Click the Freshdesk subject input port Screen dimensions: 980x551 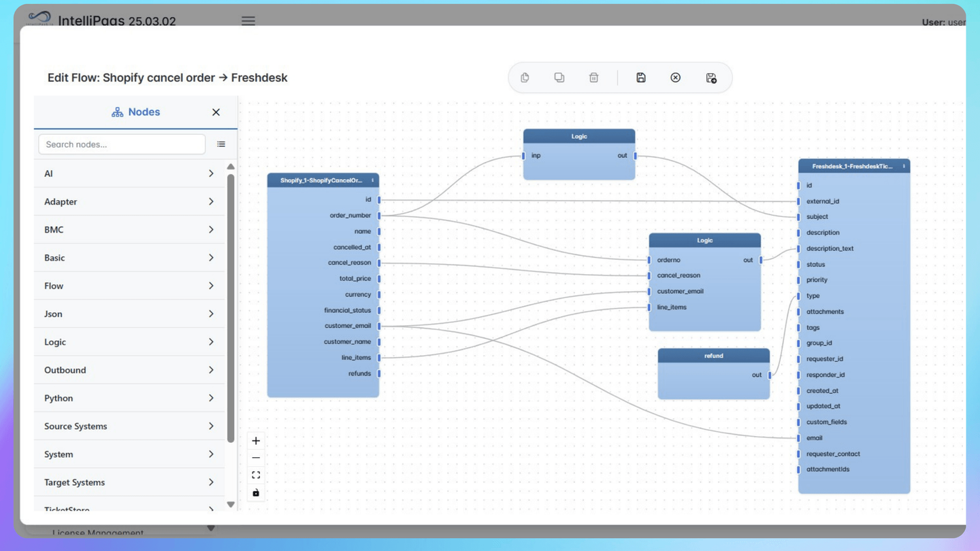[798, 217]
